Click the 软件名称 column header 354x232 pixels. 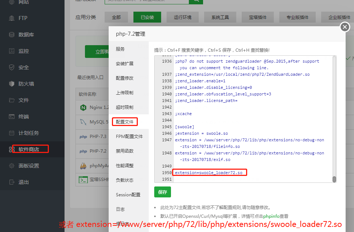87,94
